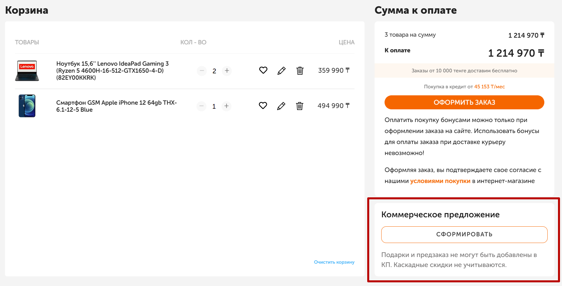This screenshot has height=286, width=562.
Task: Add Lenovo laptop to favorites with heart icon
Action: coord(263,70)
